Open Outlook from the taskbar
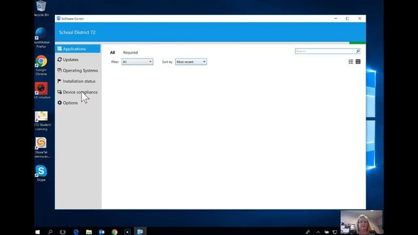Image resolution: width=418 pixels, height=235 pixels. click(102, 232)
